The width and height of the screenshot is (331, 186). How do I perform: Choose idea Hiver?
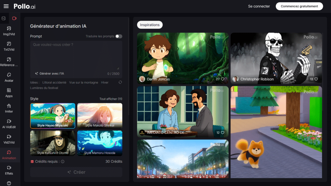pos(104,82)
